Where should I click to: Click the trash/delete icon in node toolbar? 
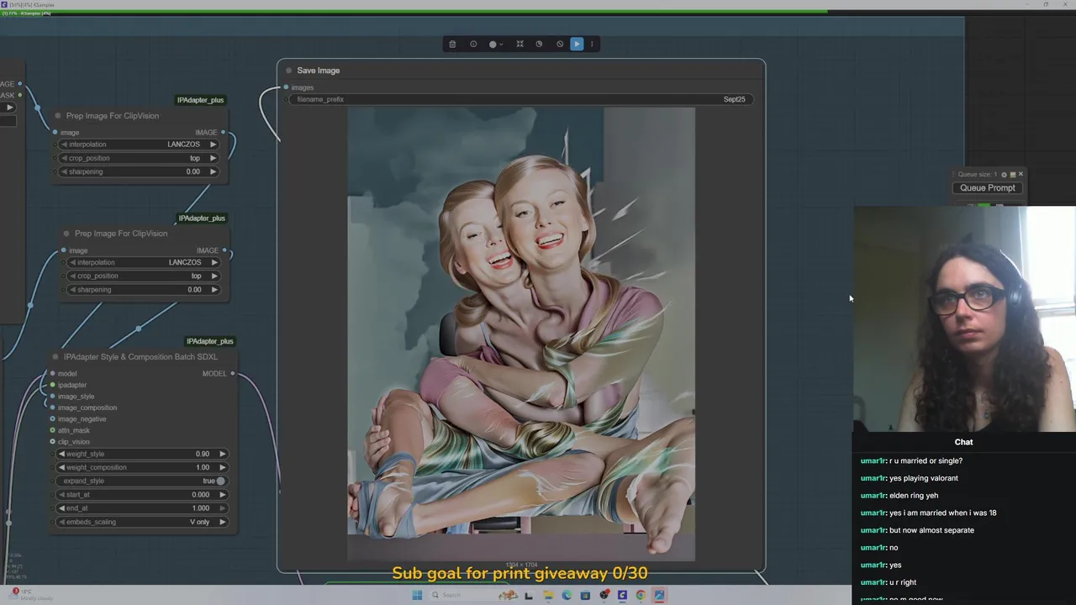click(x=452, y=45)
